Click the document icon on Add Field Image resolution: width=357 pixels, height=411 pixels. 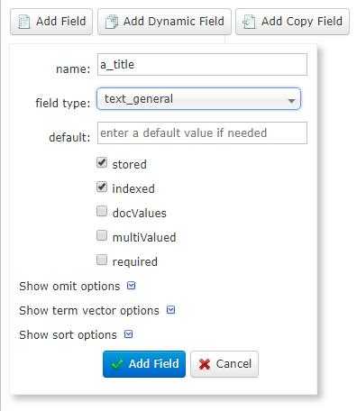(x=24, y=22)
